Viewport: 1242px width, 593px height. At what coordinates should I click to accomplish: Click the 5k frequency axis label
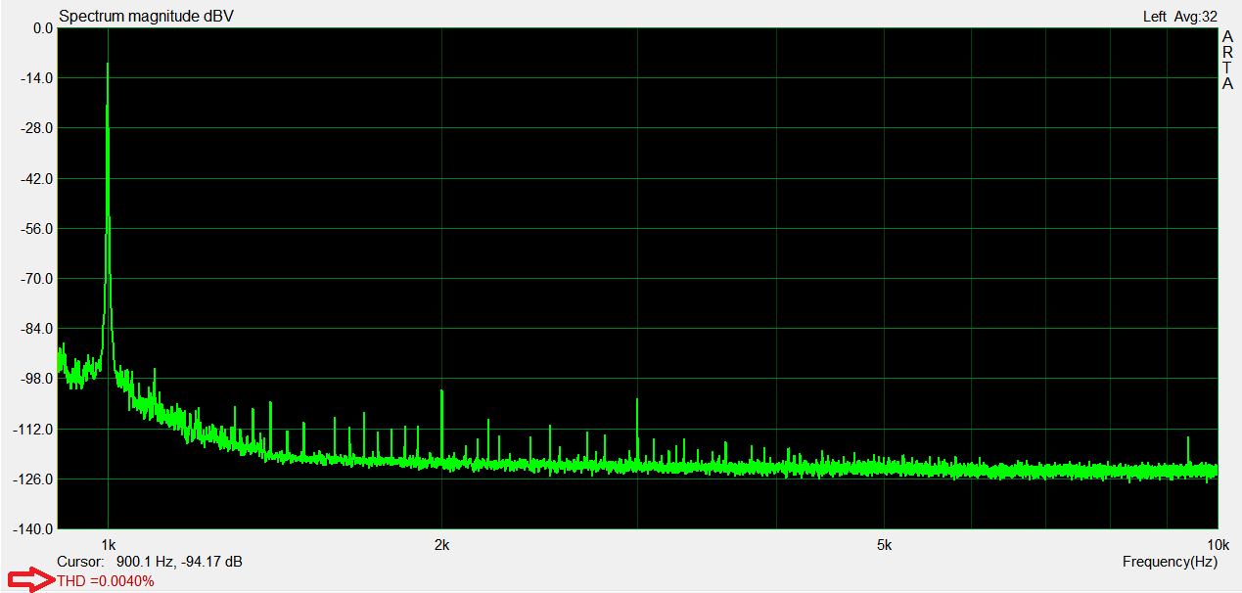(884, 545)
